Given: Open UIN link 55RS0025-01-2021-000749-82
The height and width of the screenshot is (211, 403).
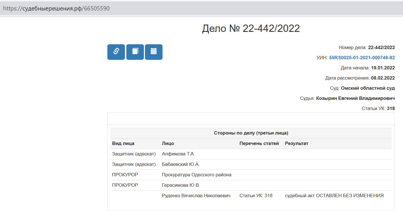Looking at the screenshot, I should pyautogui.click(x=362, y=58).
